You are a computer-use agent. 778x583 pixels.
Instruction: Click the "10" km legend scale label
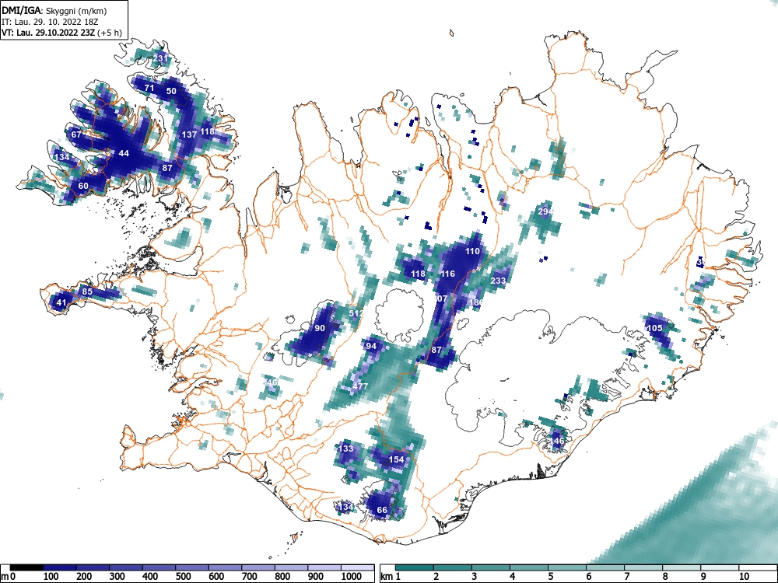744,577
